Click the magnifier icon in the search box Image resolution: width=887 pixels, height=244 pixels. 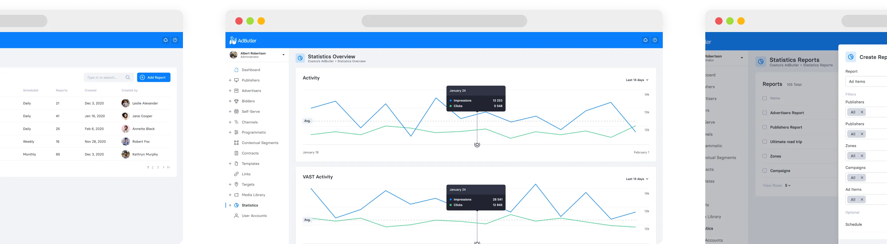point(128,77)
